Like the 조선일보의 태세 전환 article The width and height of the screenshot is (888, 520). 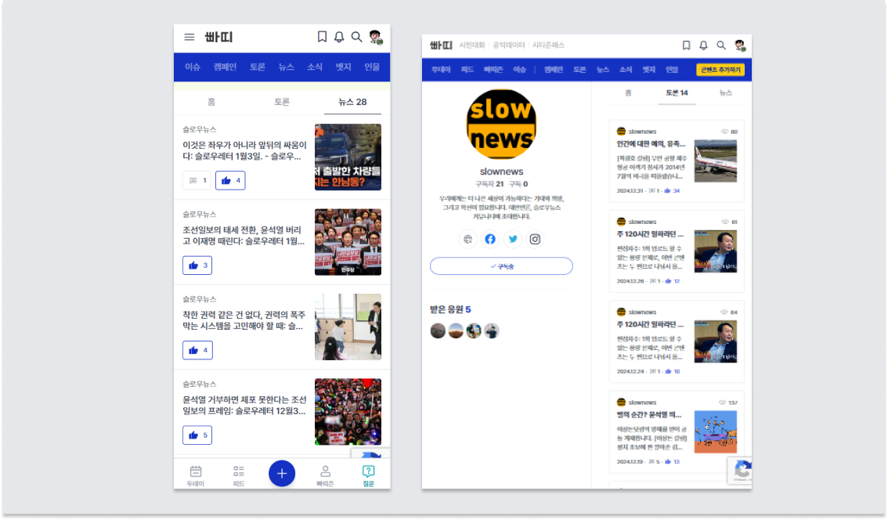[197, 265]
